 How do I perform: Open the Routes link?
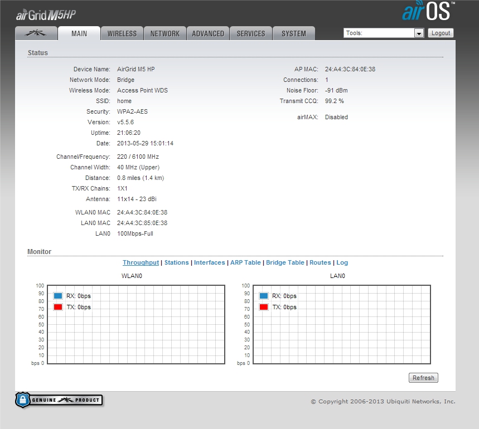tap(320, 262)
